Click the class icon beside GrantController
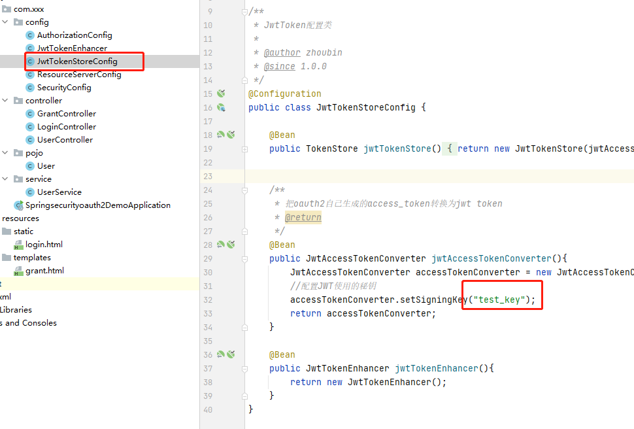 point(30,114)
